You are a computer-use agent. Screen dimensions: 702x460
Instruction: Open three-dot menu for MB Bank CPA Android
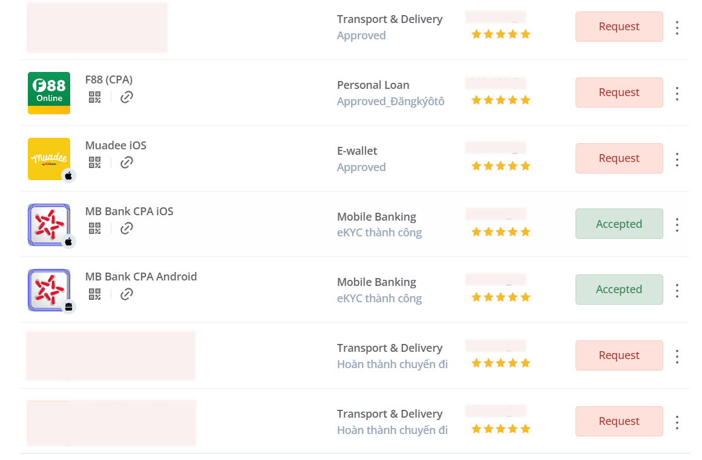[677, 290]
